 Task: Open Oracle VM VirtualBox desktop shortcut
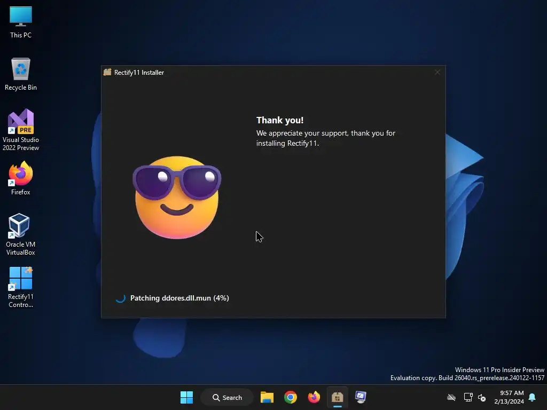point(21,234)
